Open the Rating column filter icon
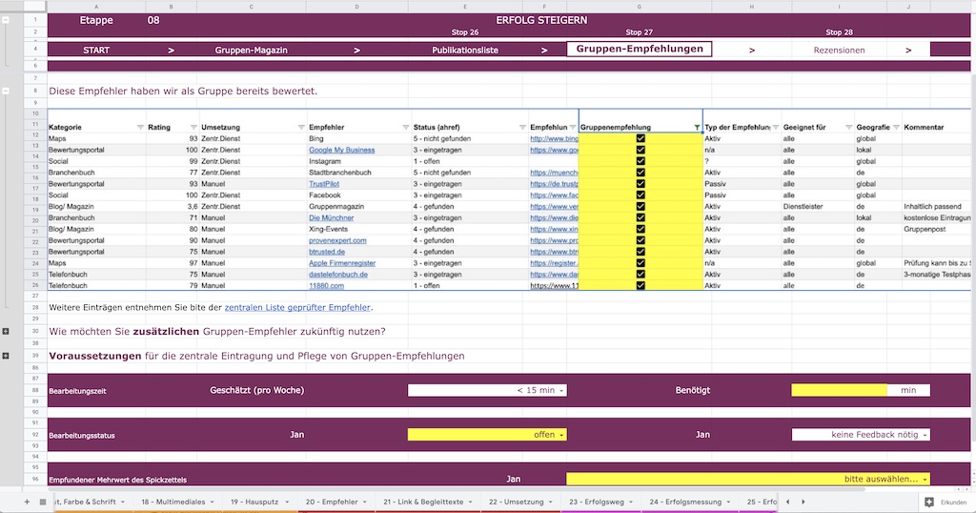Image resolution: width=976 pixels, height=513 pixels. (x=193, y=127)
